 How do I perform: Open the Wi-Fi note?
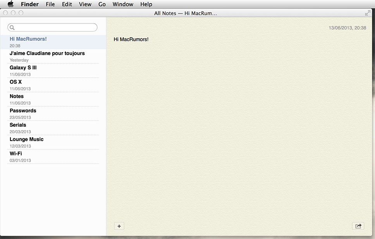click(x=53, y=157)
